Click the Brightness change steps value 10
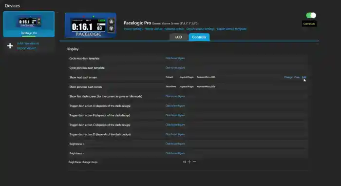 point(185,162)
